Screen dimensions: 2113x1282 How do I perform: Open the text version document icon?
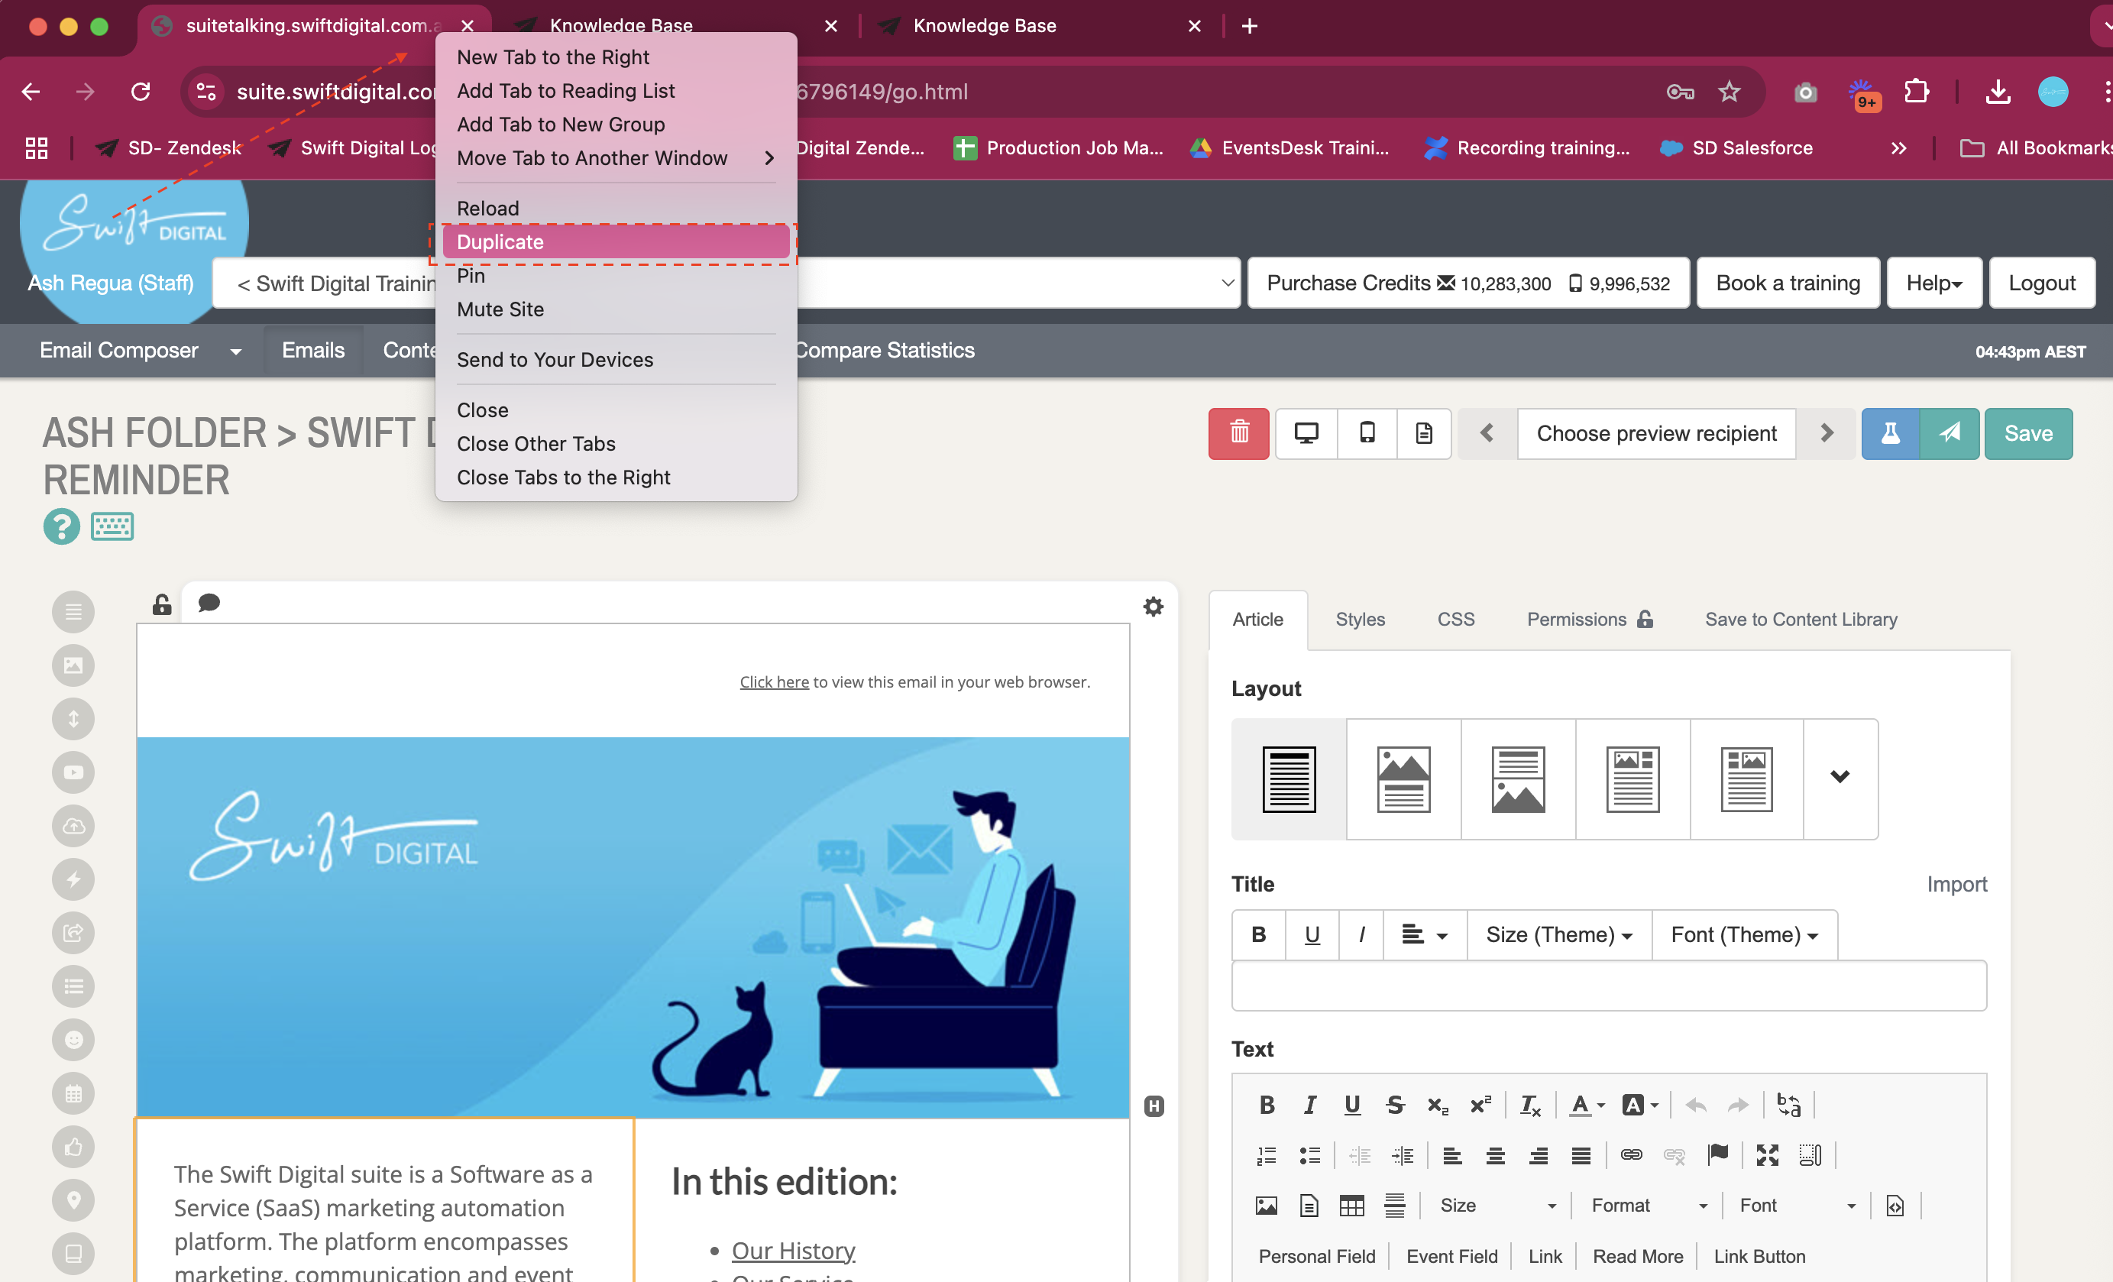[x=1423, y=434]
